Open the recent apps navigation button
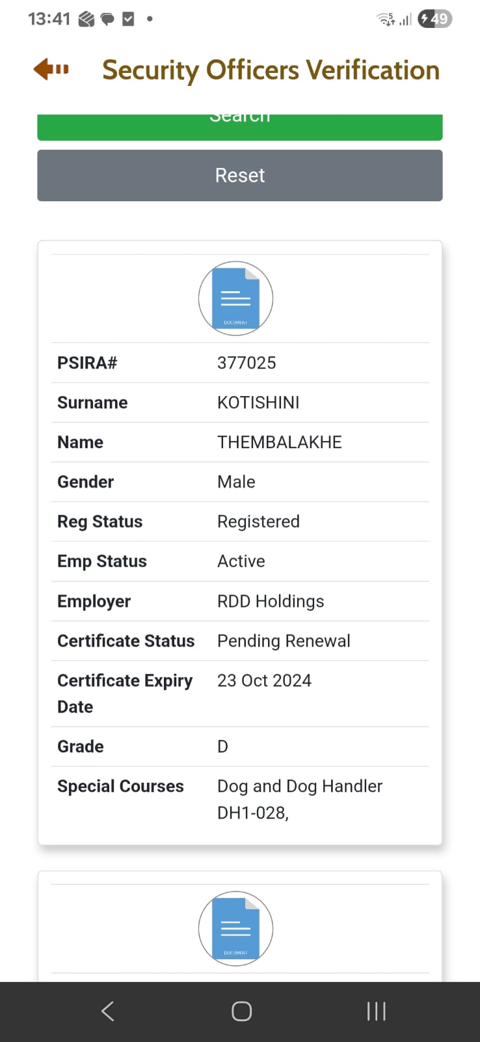Viewport: 480px width, 1042px height. [x=376, y=1011]
